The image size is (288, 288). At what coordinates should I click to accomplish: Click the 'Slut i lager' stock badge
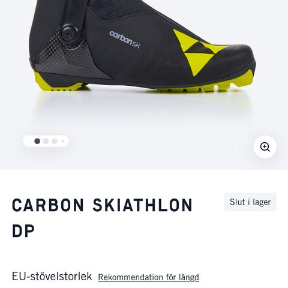click(x=250, y=202)
